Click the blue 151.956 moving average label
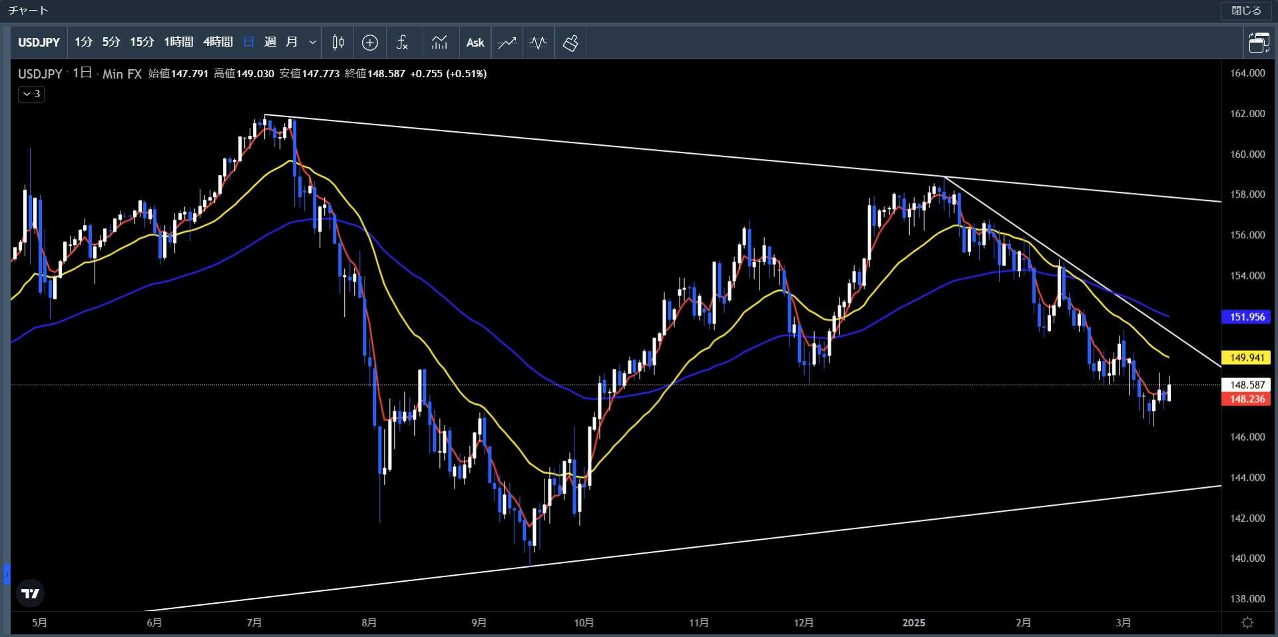Image resolution: width=1278 pixels, height=637 pixels. click(x=1247, y=317)
